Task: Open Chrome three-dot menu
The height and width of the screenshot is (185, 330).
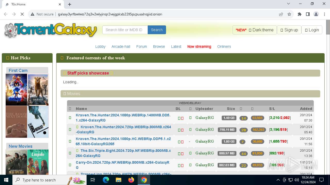Action: [324, 14]
